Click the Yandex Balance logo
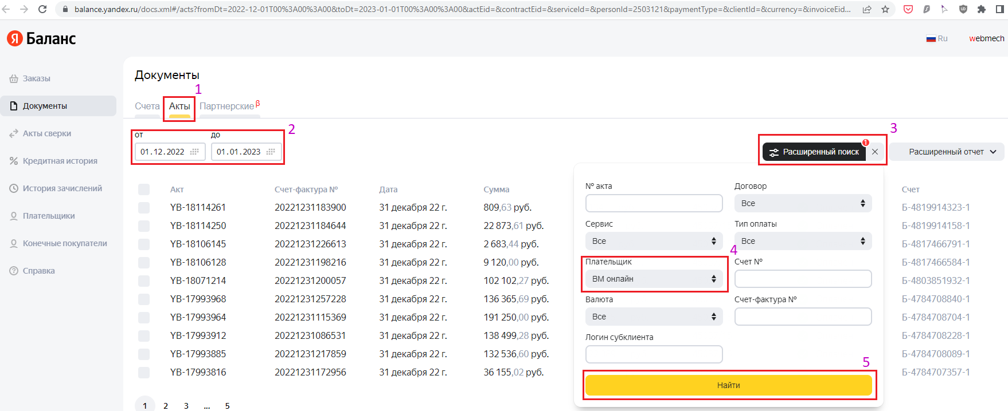Image resolution: width=1008 pixels, height=411 pixels. (x=41, y=38)
